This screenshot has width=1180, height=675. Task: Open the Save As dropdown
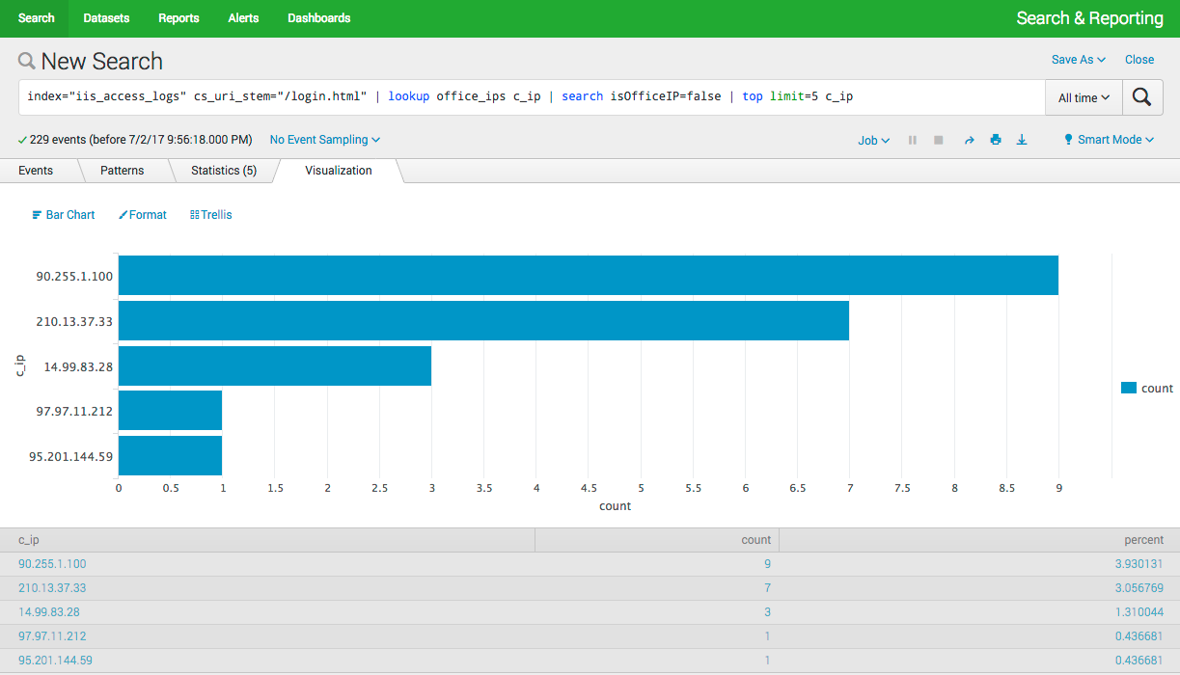tap(1078, 60)
